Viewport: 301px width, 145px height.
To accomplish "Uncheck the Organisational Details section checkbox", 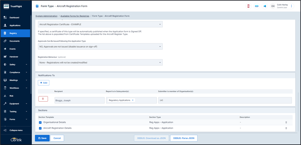I will point(40,123).
